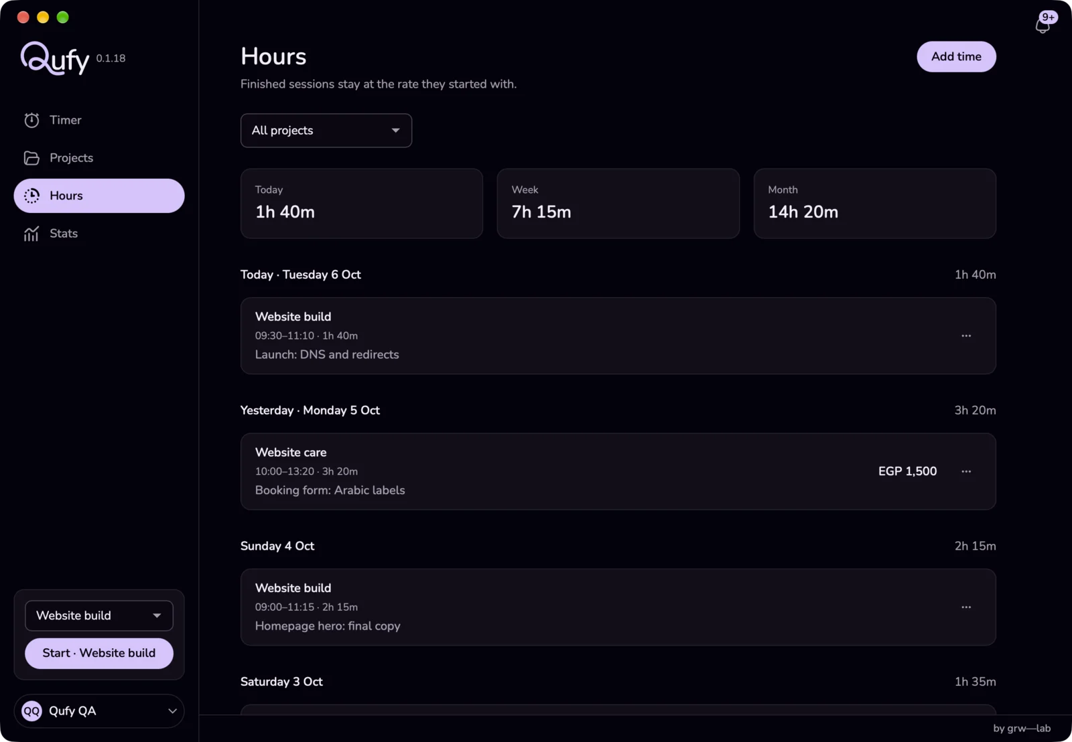The width and height of the screenshot is (1072, 742).
Task: Click the Today · Tuesday 6 Oct heading
Action: (x=301, y=275)
